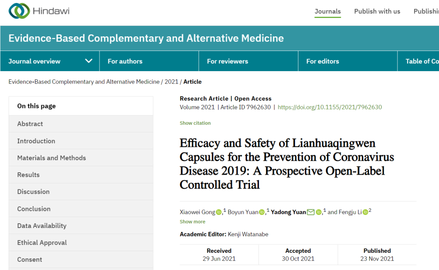Click the Hindawi logo icon

[x=19, y=11]
